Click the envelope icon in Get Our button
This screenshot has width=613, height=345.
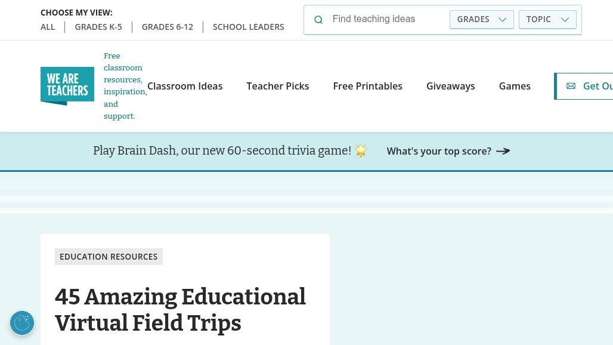pos(571,86)
